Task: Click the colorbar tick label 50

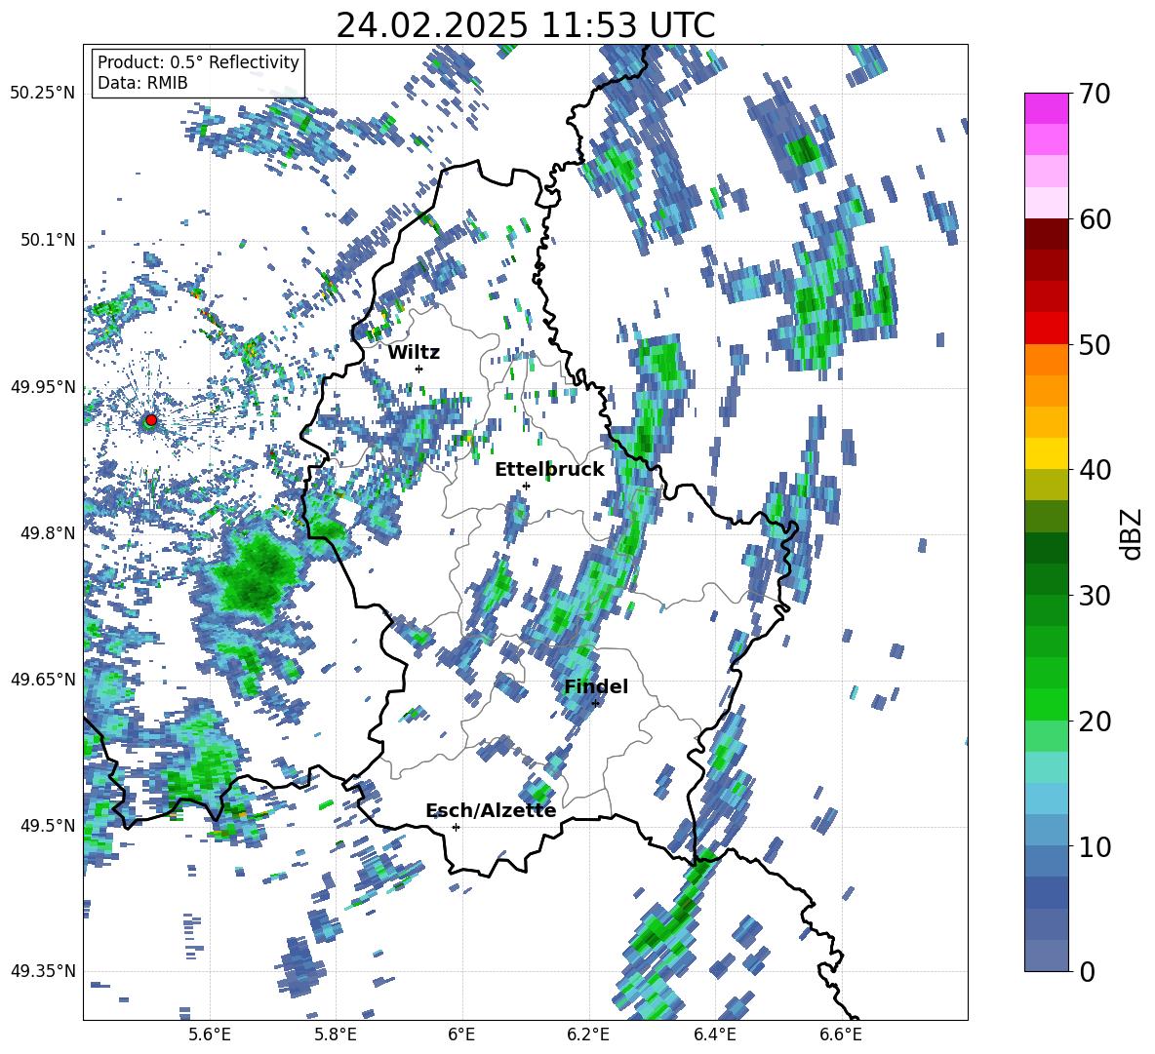Action: tap(1094, 345)
